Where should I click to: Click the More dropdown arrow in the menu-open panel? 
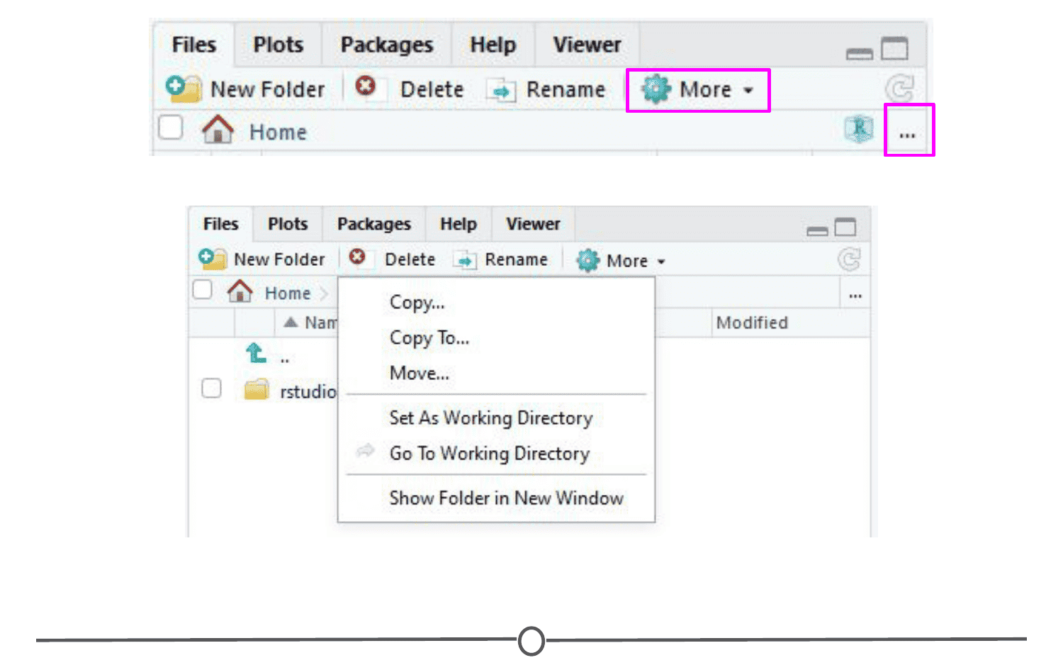point(661,262)
